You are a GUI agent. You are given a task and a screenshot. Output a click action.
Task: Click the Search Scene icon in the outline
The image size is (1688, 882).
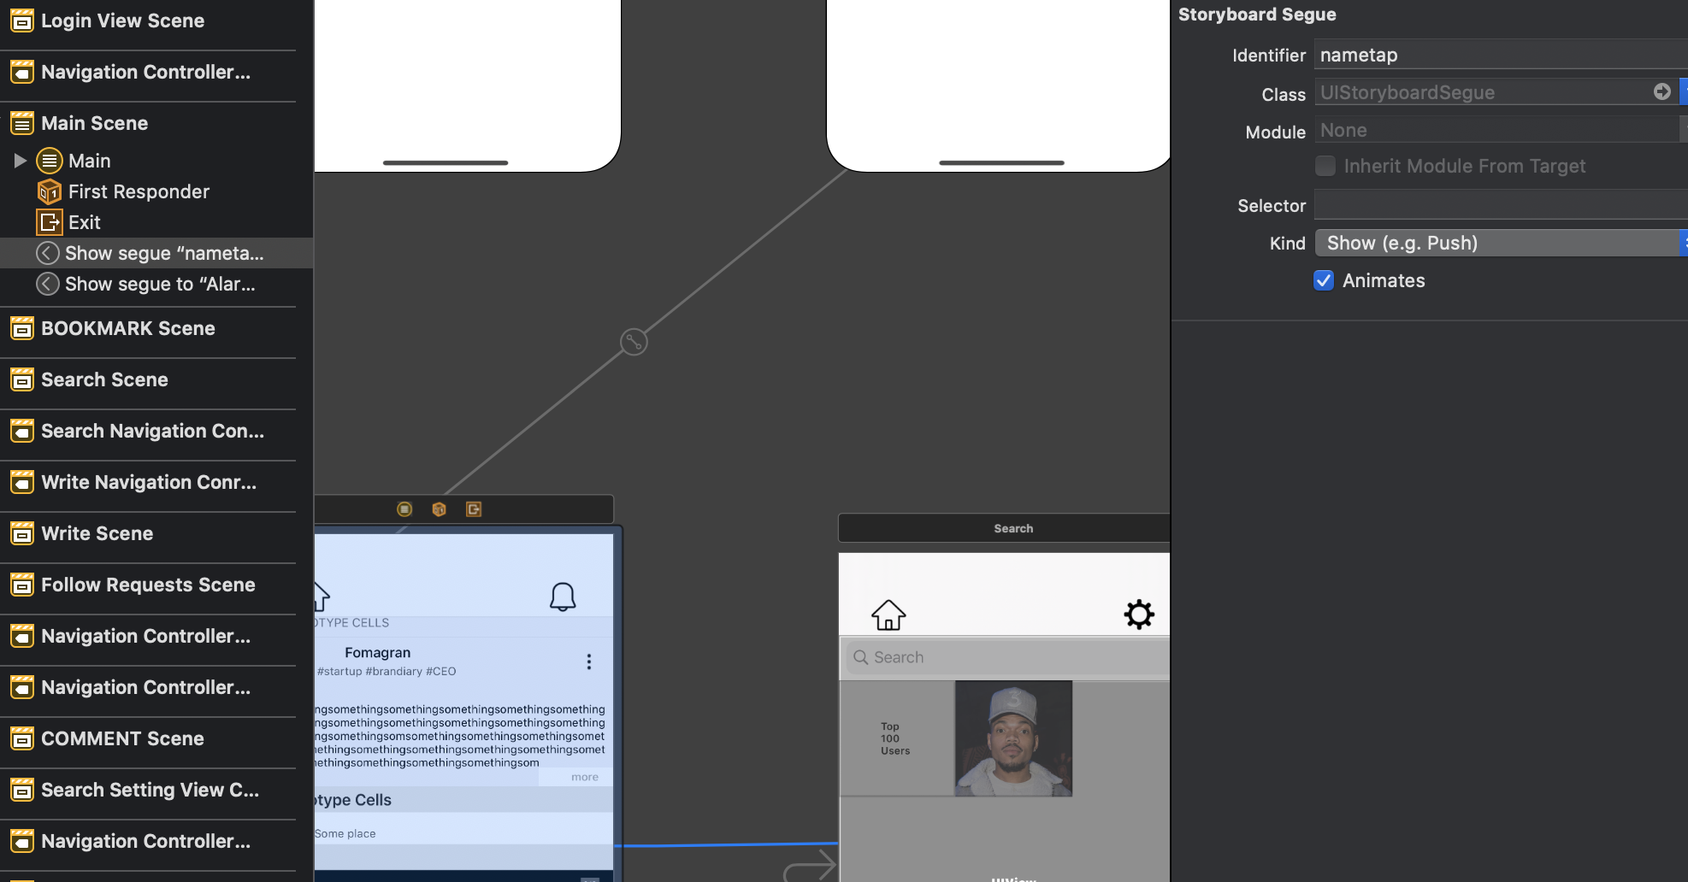point(22,379)
